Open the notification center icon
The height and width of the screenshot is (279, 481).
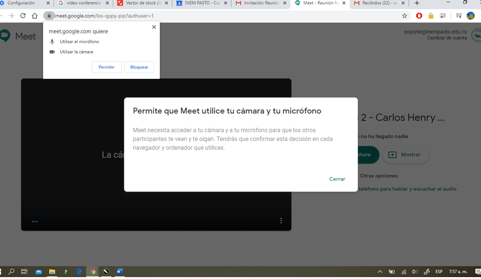(x=477, y=271)
